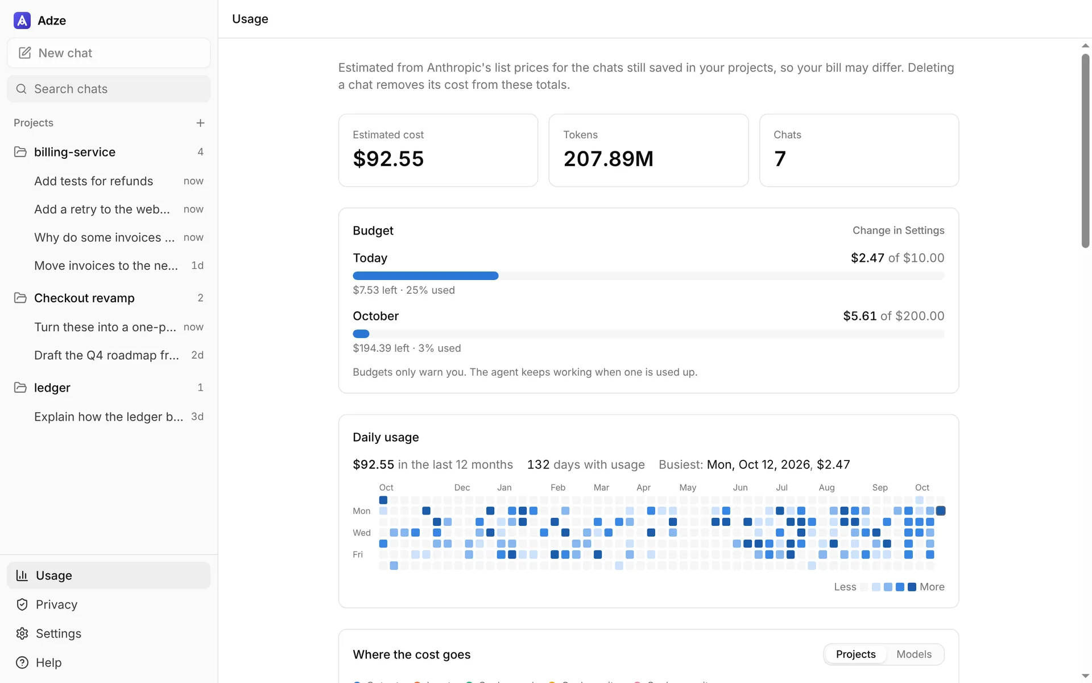Switch cost breakdown to Projects
This screenshot has width=1092, height=683.
coord(855,655)
